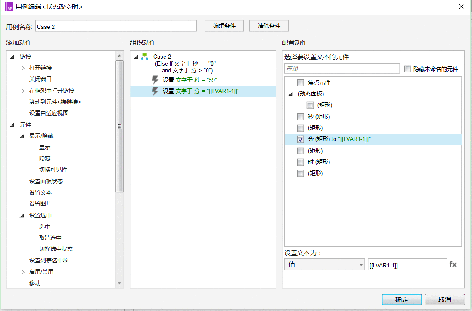This screenshot has width=472, height=311.
Task: Select 滚动到元件<锚链接> action
Action: (55, 102)
